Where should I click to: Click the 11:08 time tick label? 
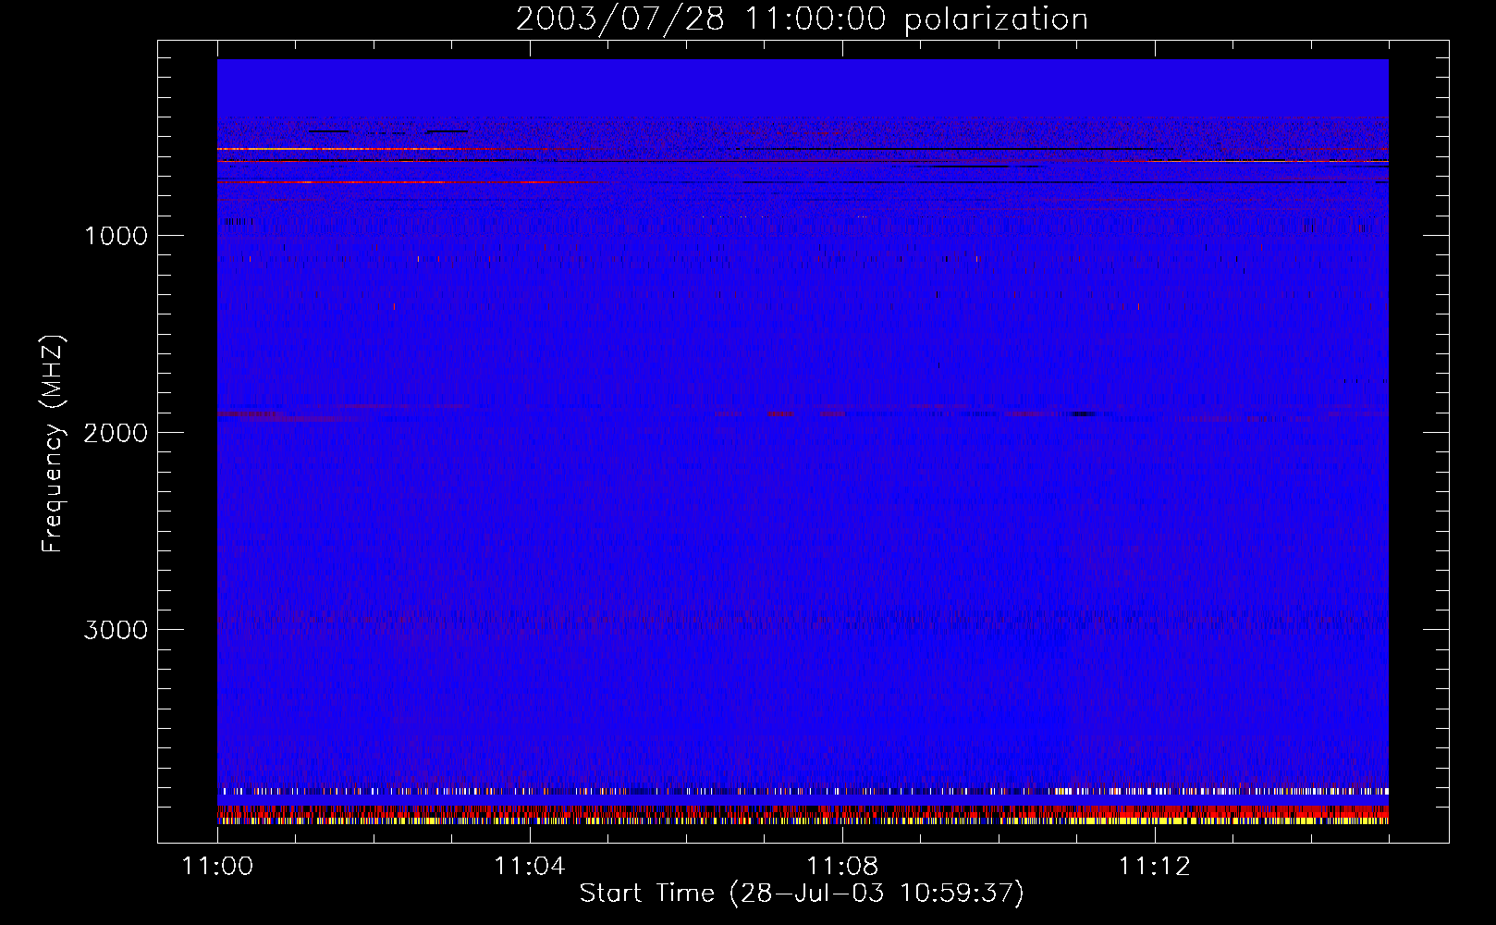coord(842,866)
